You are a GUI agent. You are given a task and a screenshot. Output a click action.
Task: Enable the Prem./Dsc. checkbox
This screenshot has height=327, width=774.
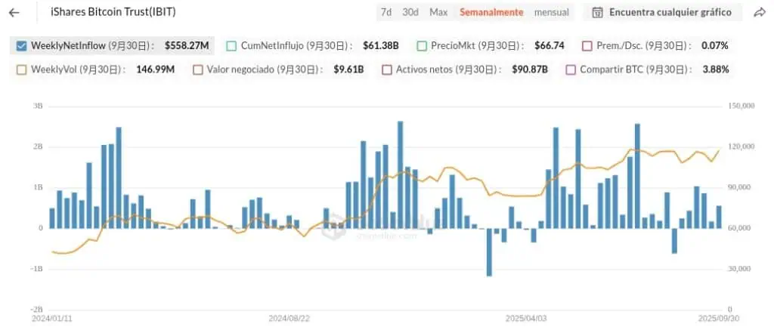coord(587,45)
